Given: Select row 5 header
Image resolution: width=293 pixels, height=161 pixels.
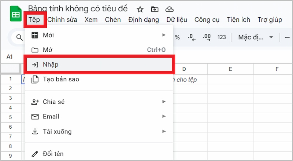Looking at the screenshot, I should pyautogui.click(x=11, y=117).
